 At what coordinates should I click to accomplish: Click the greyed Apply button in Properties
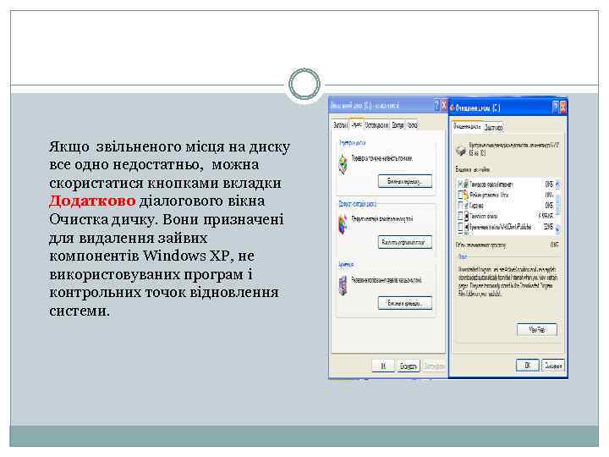[x=434, y=366]
